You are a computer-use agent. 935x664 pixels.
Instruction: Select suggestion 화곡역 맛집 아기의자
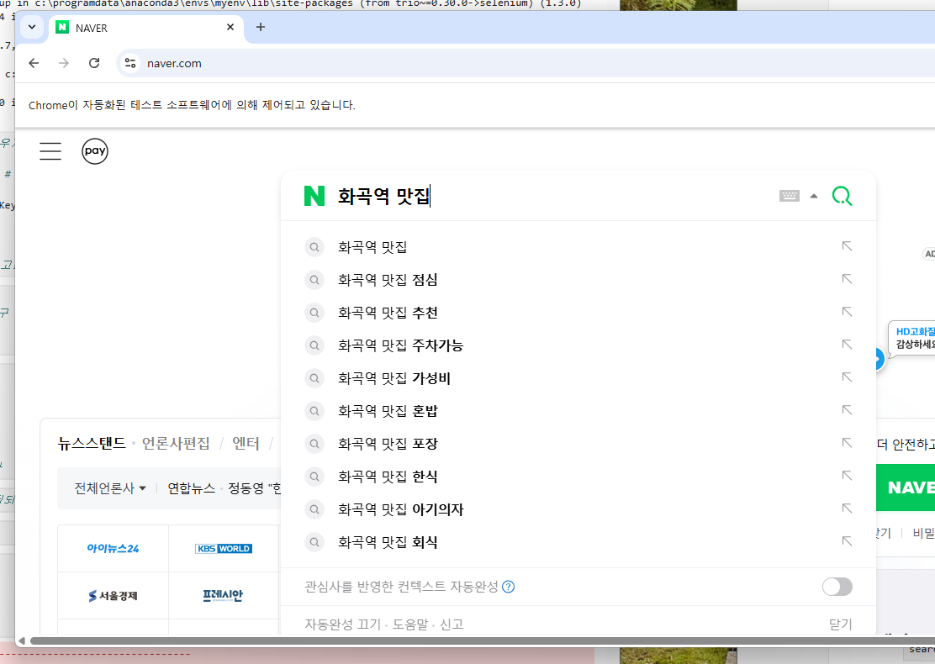pyautogui.click(x=578, y=509)
